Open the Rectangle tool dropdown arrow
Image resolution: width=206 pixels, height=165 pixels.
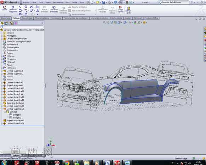tap(23, 11)
